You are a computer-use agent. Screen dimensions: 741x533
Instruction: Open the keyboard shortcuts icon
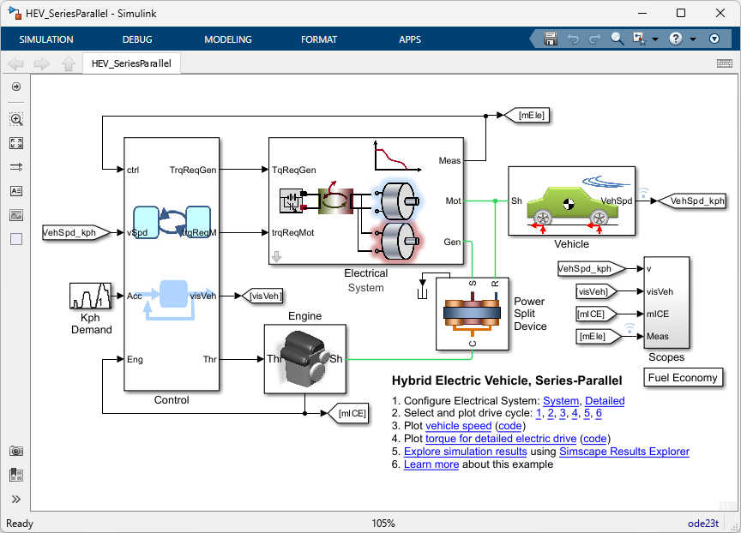pyautogui.click(x=724, y=63)
